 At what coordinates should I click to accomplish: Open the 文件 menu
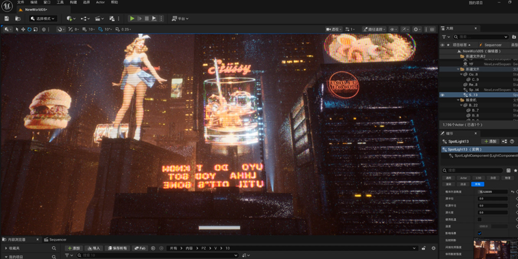21,2
